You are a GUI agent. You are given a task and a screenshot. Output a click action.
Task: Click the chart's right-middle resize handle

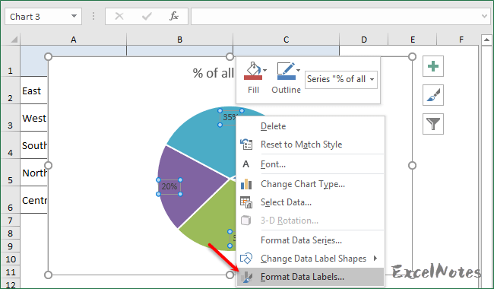pyautogui.click(x=412, y=166)
